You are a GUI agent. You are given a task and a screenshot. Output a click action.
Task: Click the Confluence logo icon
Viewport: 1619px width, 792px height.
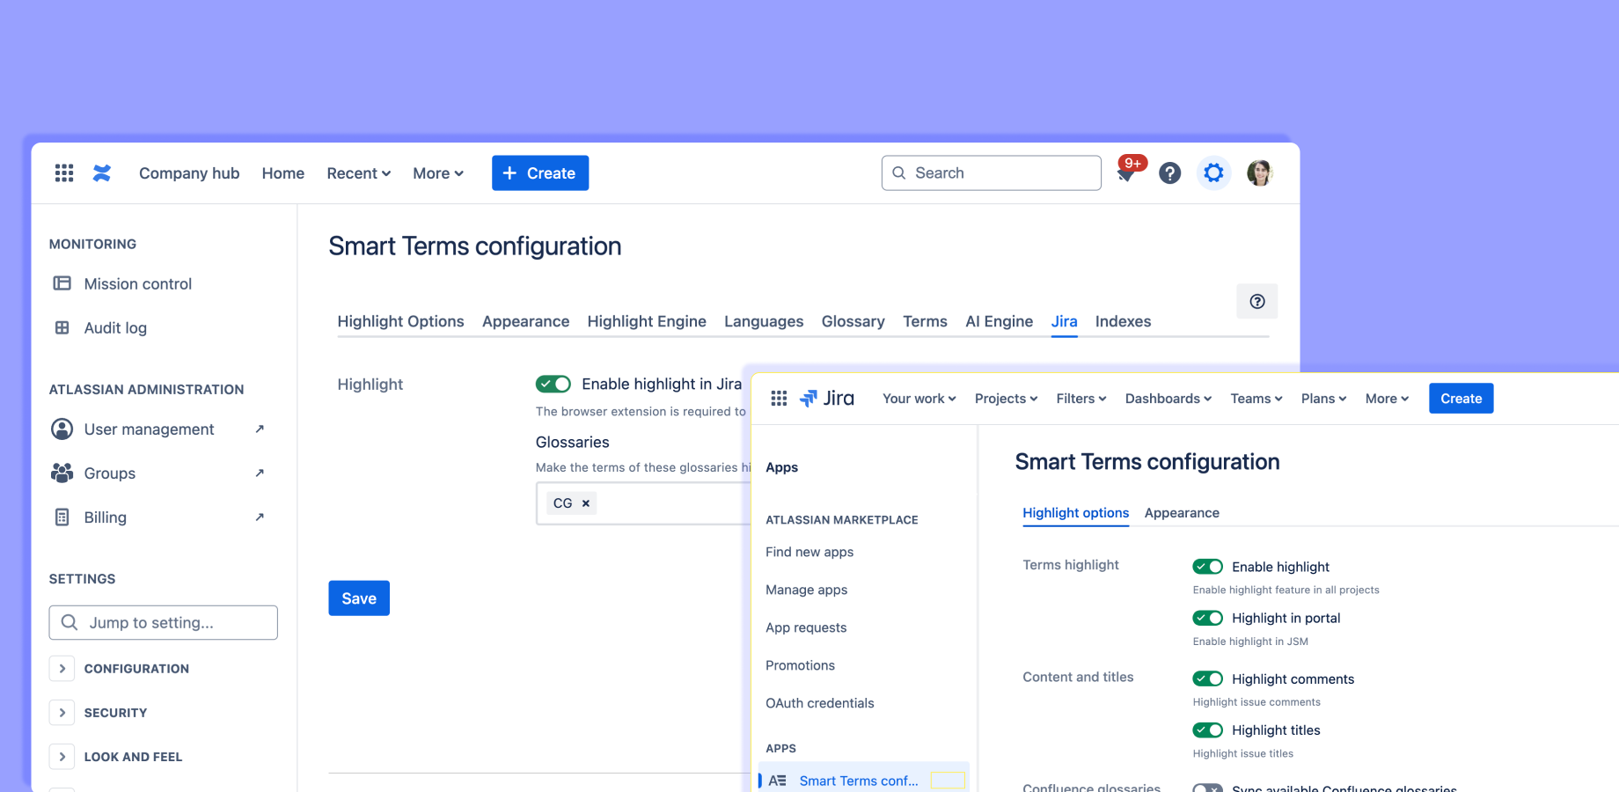click(x=102, y=173)
